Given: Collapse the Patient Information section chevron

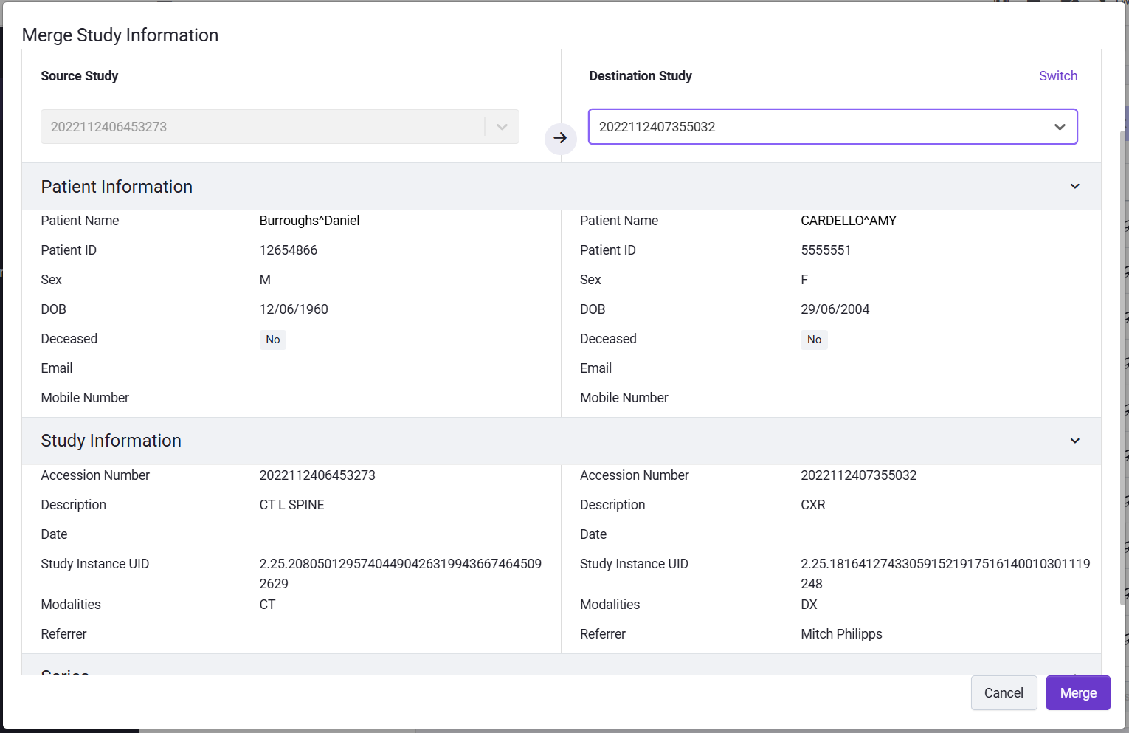Looking at the screenshot, I should (1074, 187).
